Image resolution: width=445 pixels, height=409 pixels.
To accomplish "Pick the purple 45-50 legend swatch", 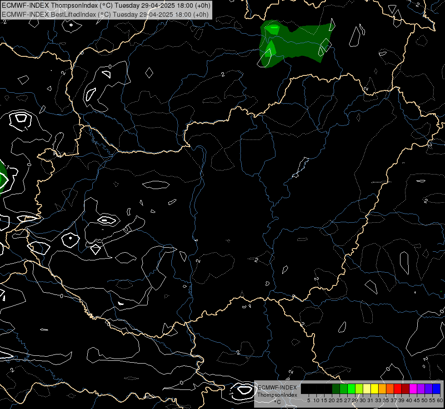I will (420, 389).
